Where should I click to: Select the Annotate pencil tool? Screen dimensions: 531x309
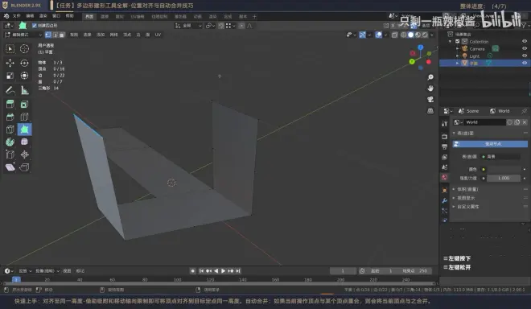10,90
